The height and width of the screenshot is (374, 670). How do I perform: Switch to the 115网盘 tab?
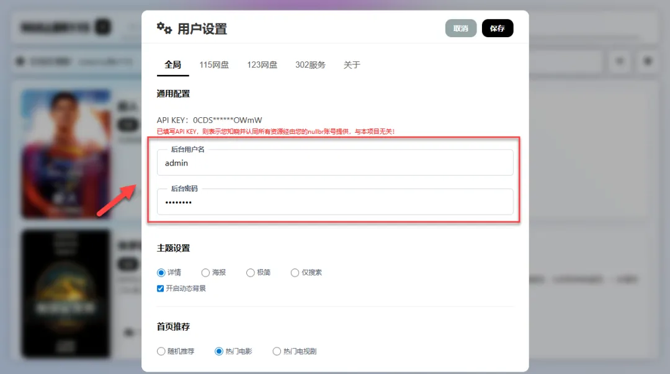[x=214, y=65]
